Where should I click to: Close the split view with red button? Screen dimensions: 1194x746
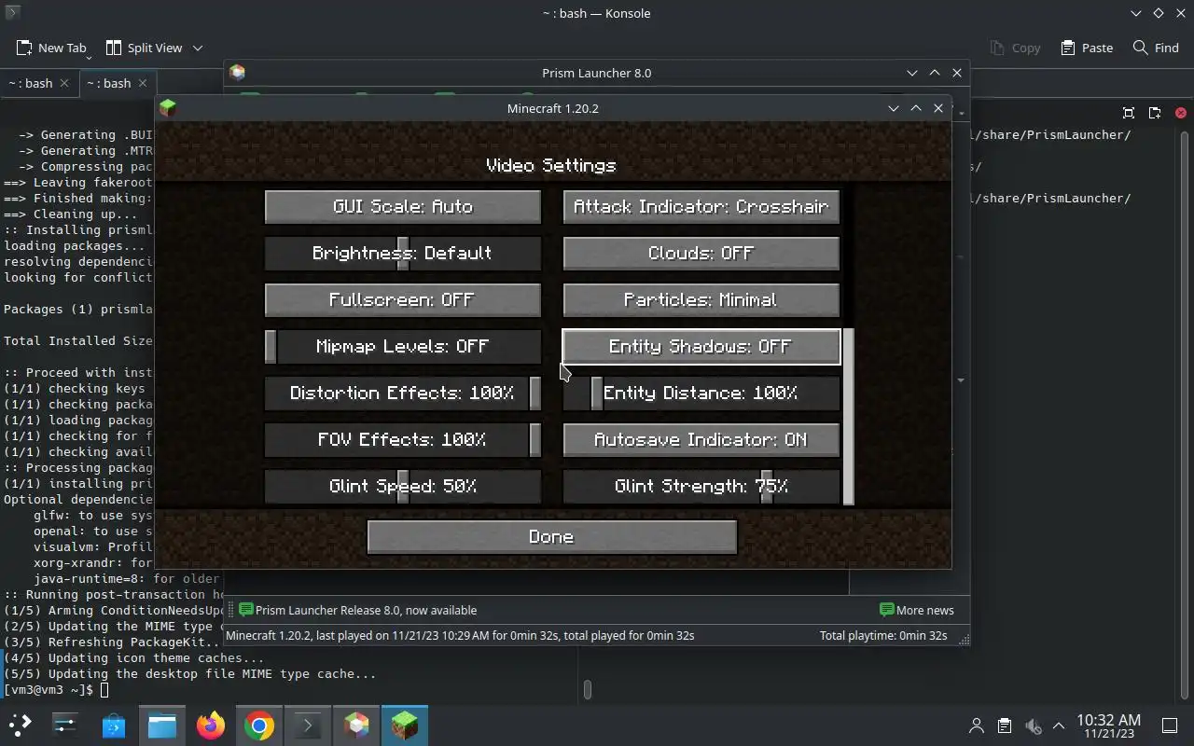1181,113
